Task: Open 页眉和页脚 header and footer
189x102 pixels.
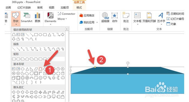Action: point(149,17)
